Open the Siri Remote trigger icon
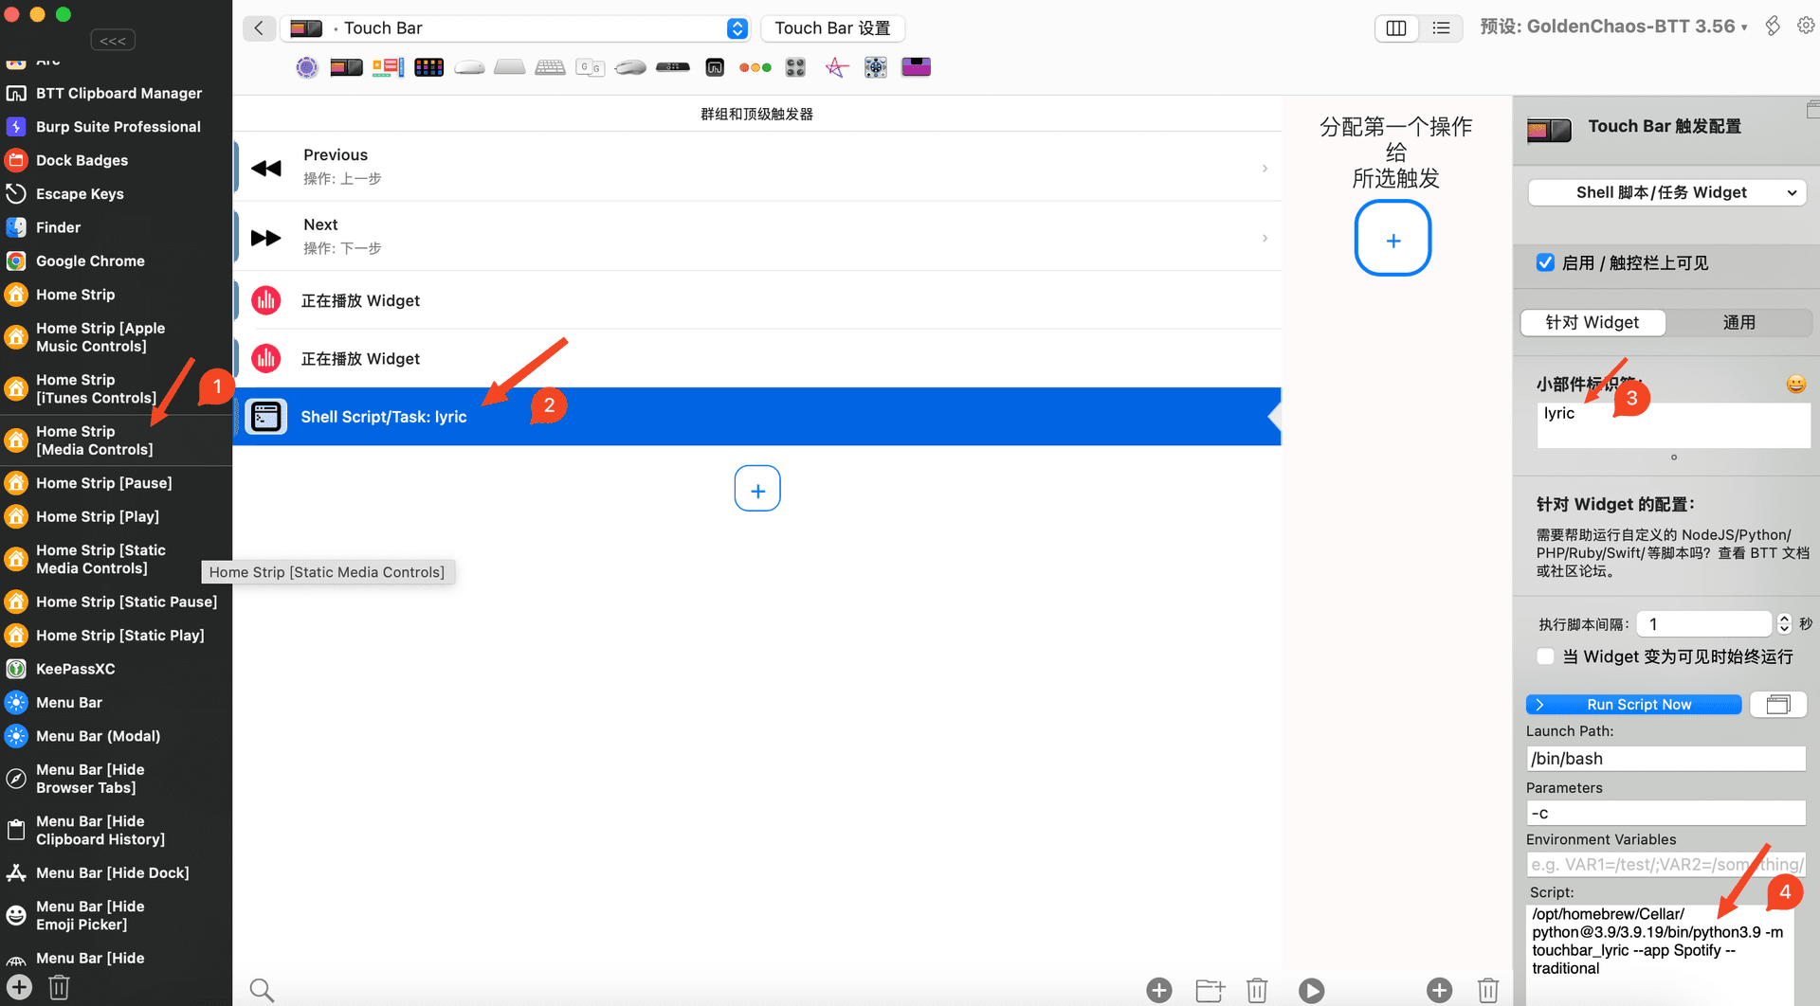 click(x=673, y=67)
